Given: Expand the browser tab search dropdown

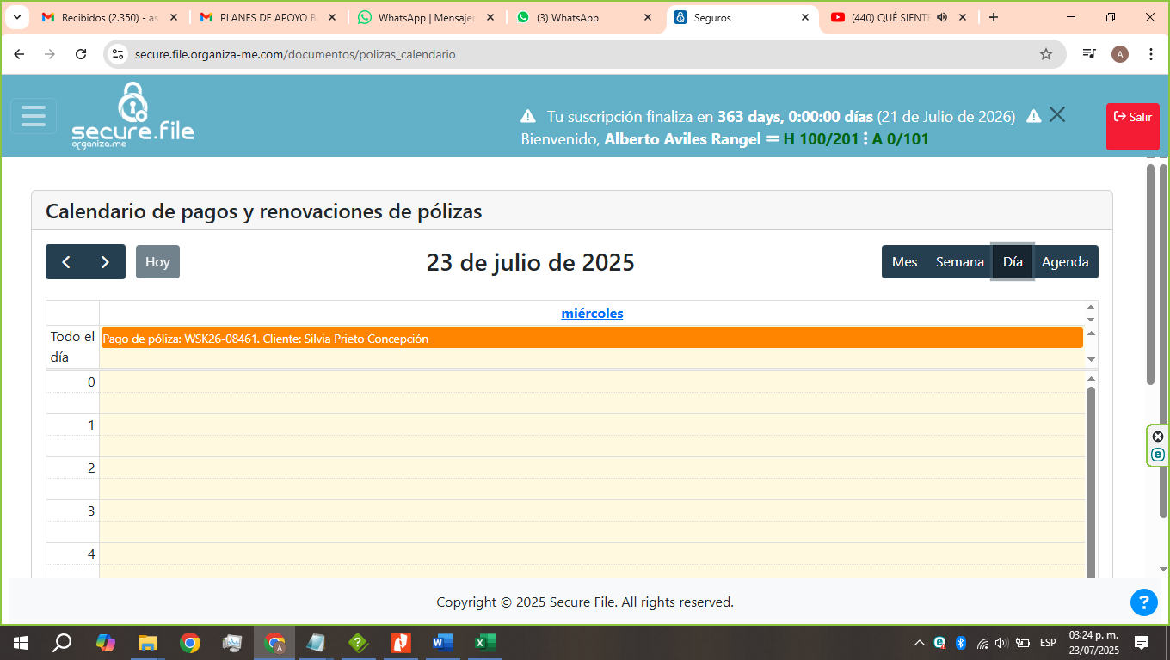Looking at the screenshot, I should point(16,17).
